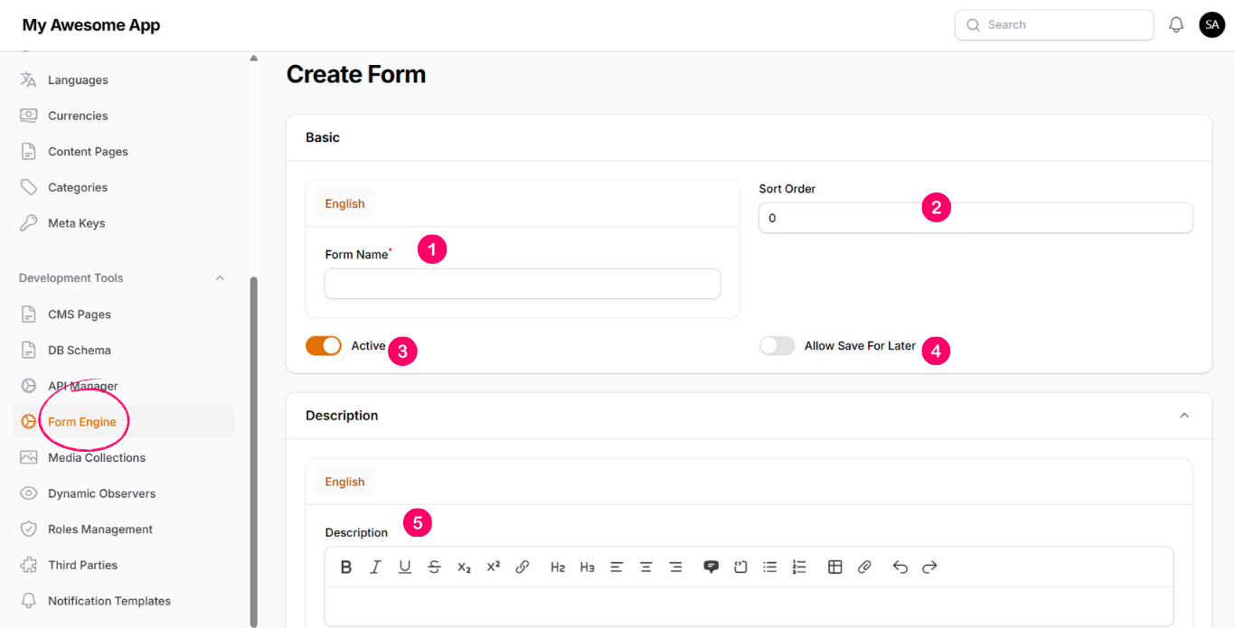Toggle bold formatting in the description editor
The height and width of the screenshot is (628, 1235).
click(x=346, y=567)
